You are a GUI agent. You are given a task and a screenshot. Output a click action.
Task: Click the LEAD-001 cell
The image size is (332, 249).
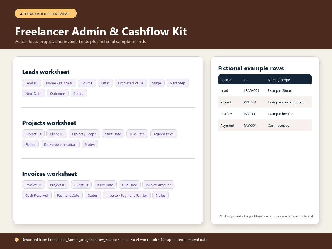(251, 90)
